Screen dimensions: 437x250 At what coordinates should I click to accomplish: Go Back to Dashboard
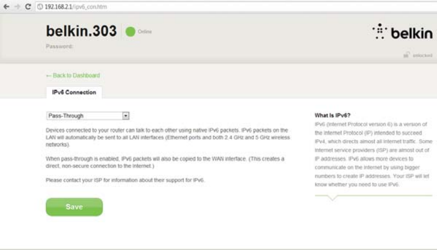(76, 75)
